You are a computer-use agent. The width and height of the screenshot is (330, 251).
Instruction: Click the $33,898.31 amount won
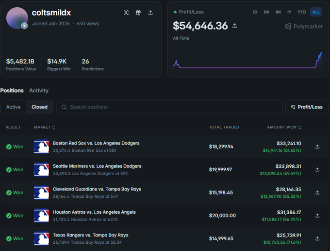[288, 166]
